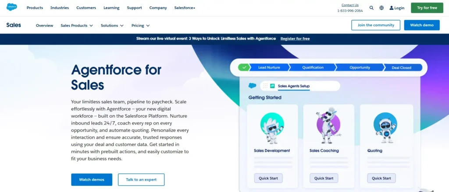
Task: Click the Login person icon
Action: pos(392,8)
